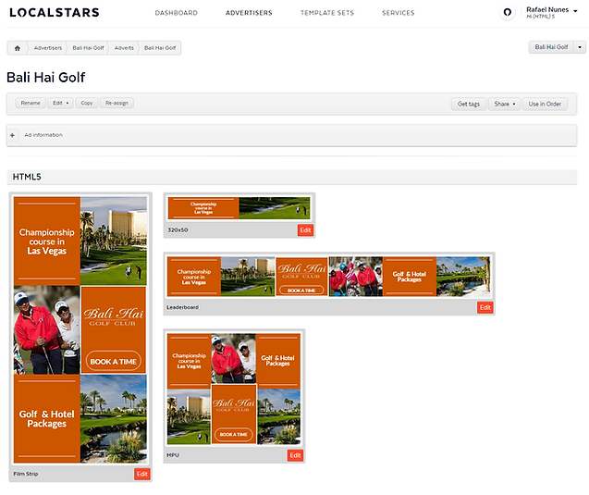Edit the Film Strip ad

click(x=142, y=474)
